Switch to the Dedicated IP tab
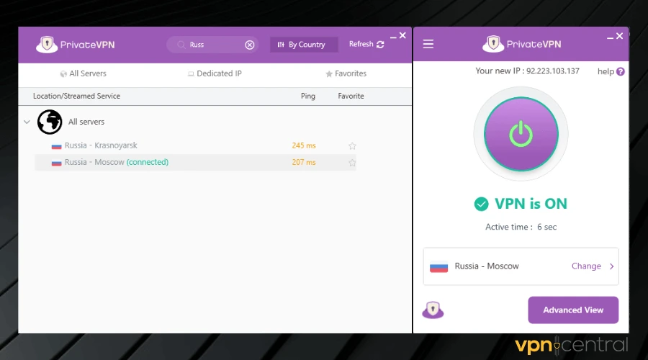This screenshot has height=360, width=648. (215, 73)
